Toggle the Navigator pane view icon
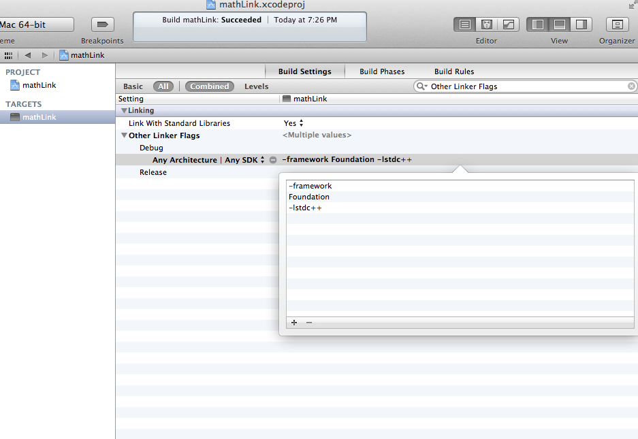The height and width of the screenshot is (439, 638). coord(537,25)
